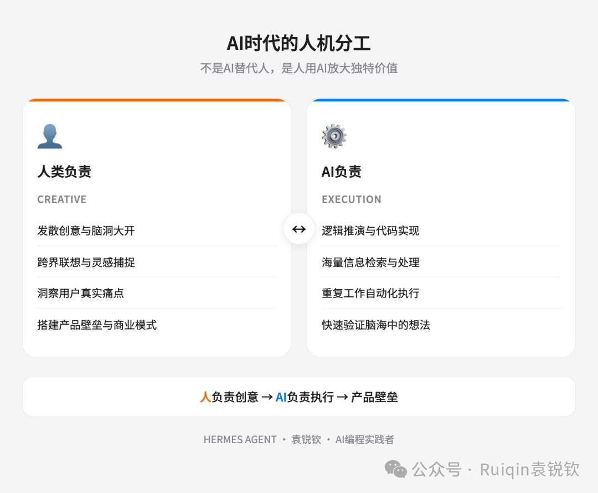
Task: Click the Ruiqin袁锐钦 watermark text
Action: tap(523, 470)
